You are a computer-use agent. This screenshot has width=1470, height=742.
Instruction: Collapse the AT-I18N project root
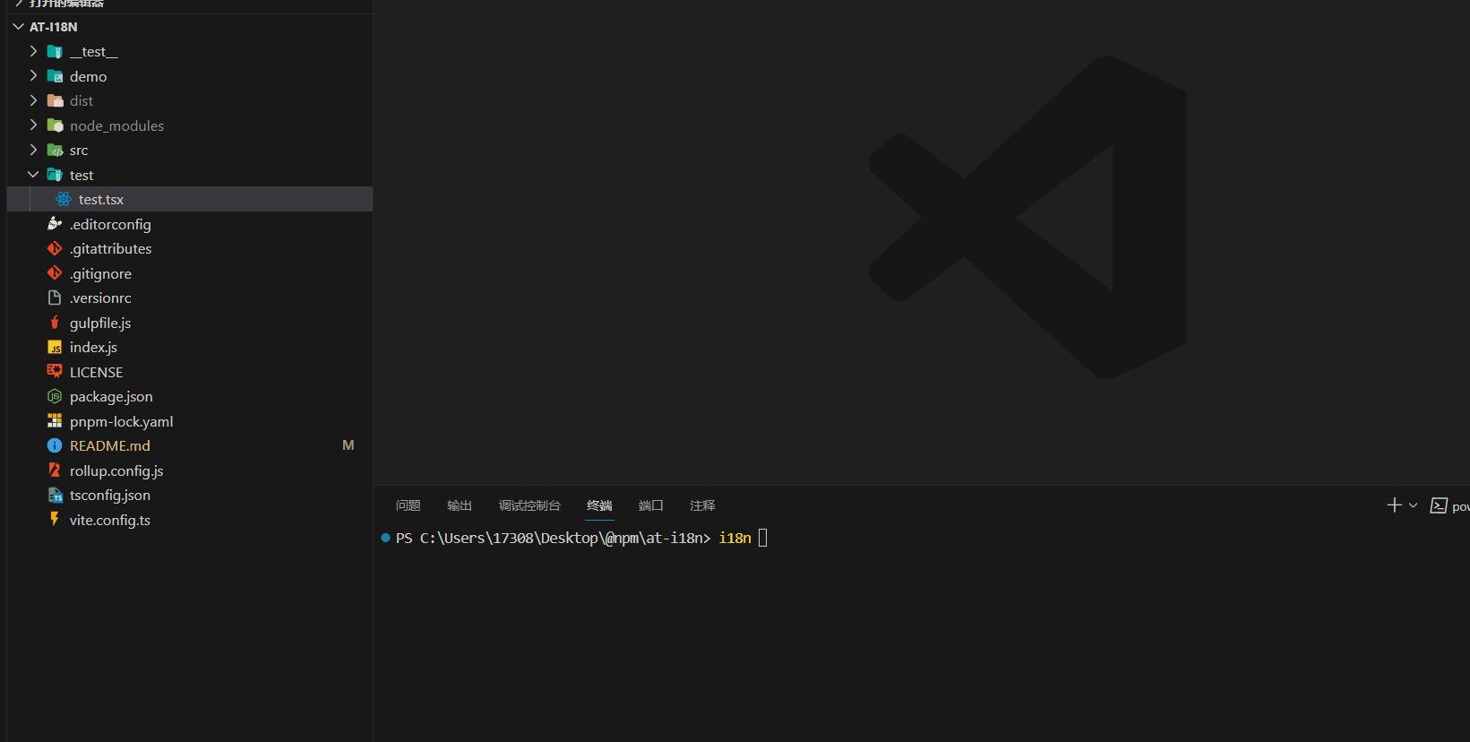coord(19,27)
